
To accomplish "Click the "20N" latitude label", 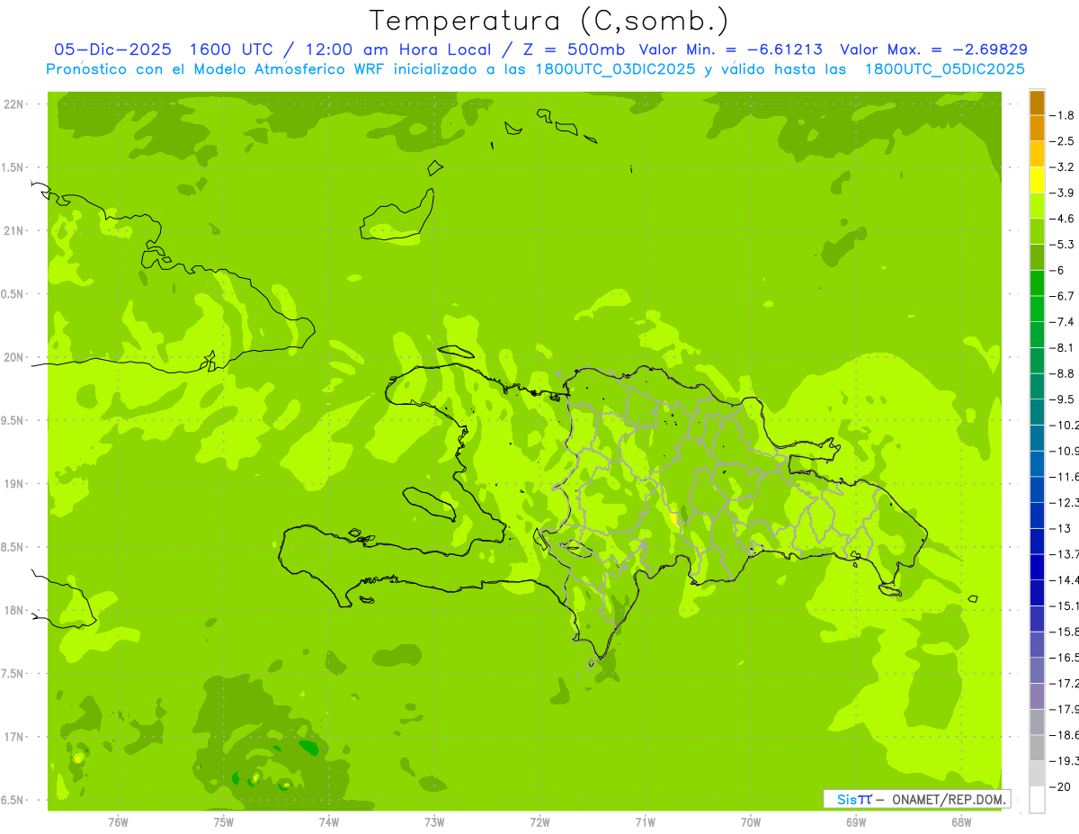I will 13,357.
